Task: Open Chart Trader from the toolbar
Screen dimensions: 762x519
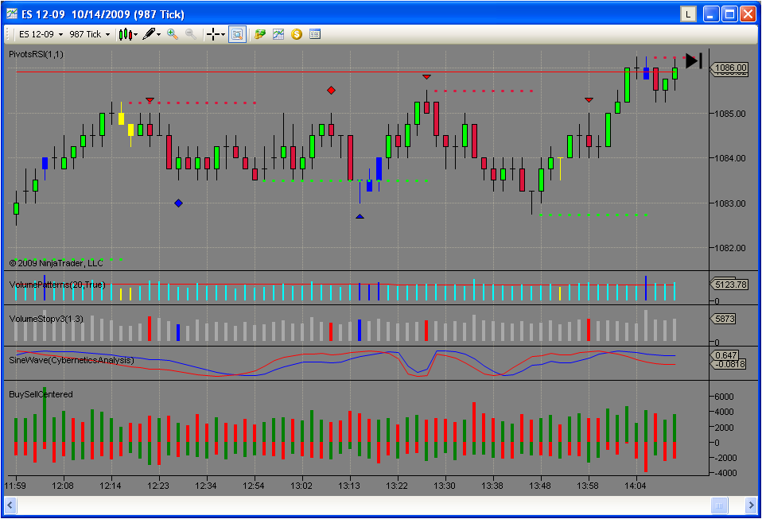Action: pyautogui.click(x=260, y=34)
